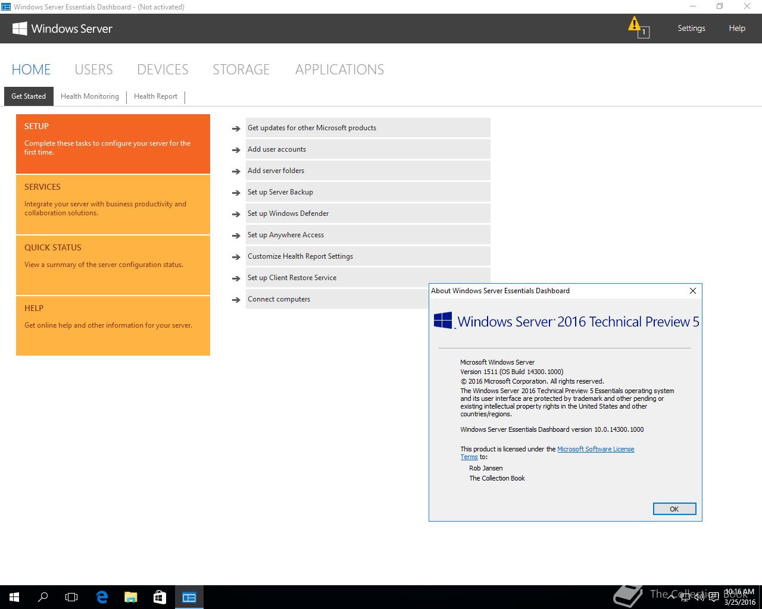762x609 pixels.
Task: Click arrow icon beside Connect computers
Action: [236, 300]
